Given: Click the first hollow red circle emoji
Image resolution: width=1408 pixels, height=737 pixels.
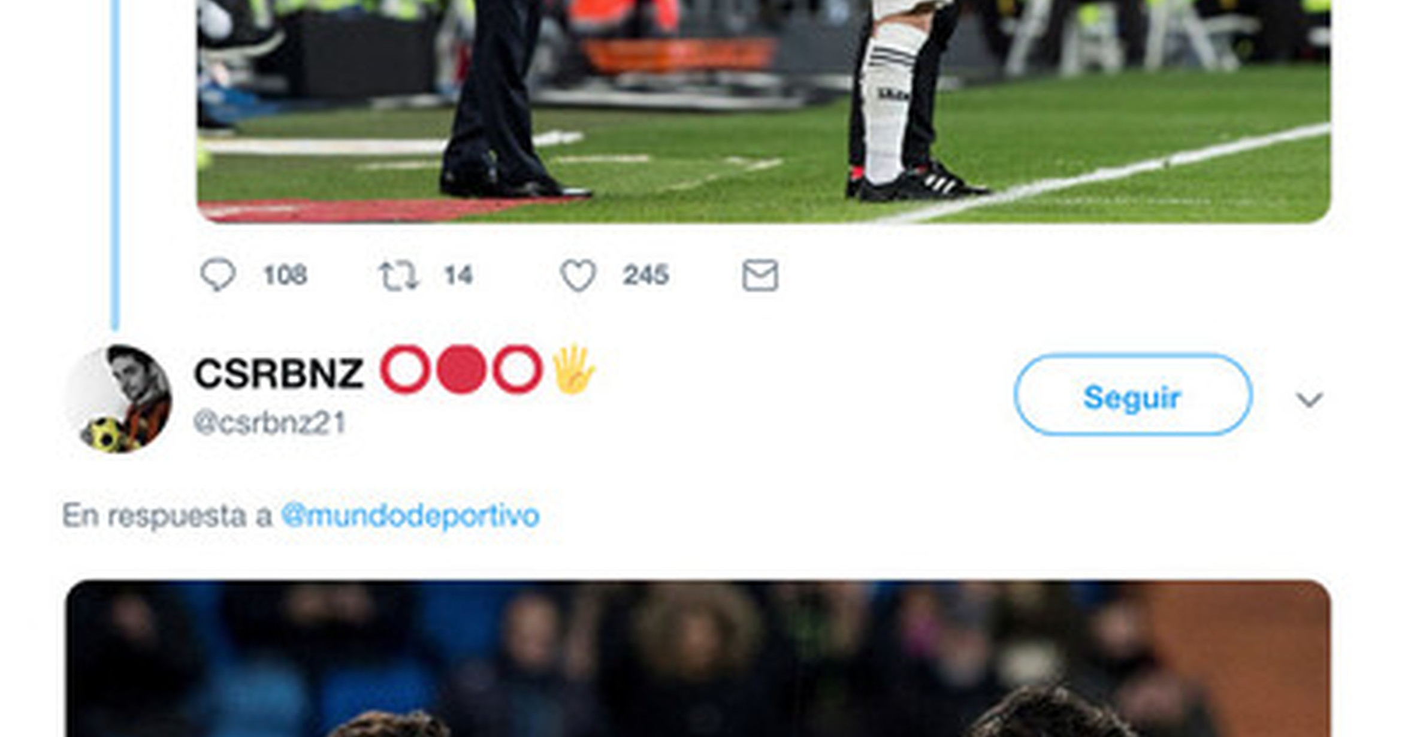Looking at the screenshot, I should (x=405, y=369).
